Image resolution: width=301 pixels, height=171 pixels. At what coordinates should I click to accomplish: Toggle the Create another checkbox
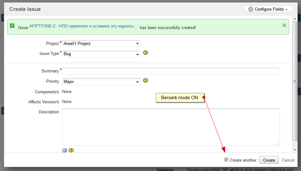pyautogui.click(x=226, y=160)
